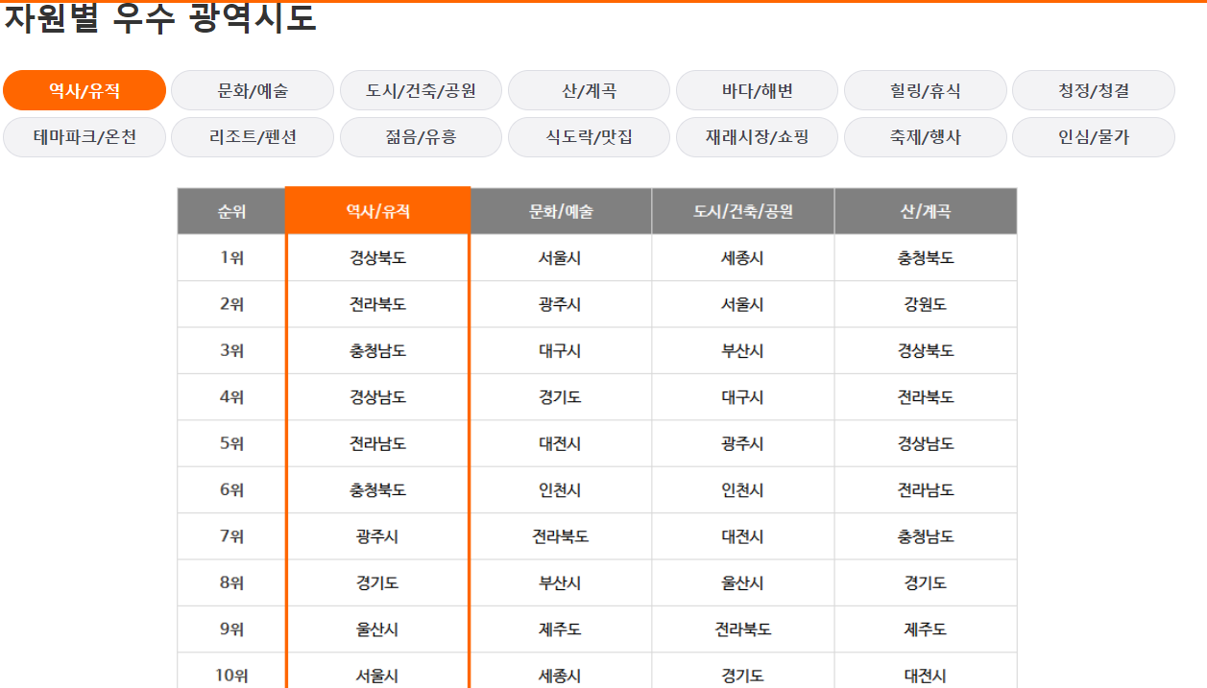Screen dimensions: 1207x688
Task: Click 세종시 in the 1위 row
Action: click(x=743, y=258)
